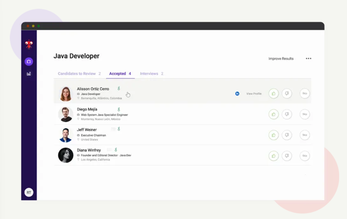Open Alisson Ortiz Cerro's LinkedIn icon
This screenshot has height=219, width=347.
point(237,94)
